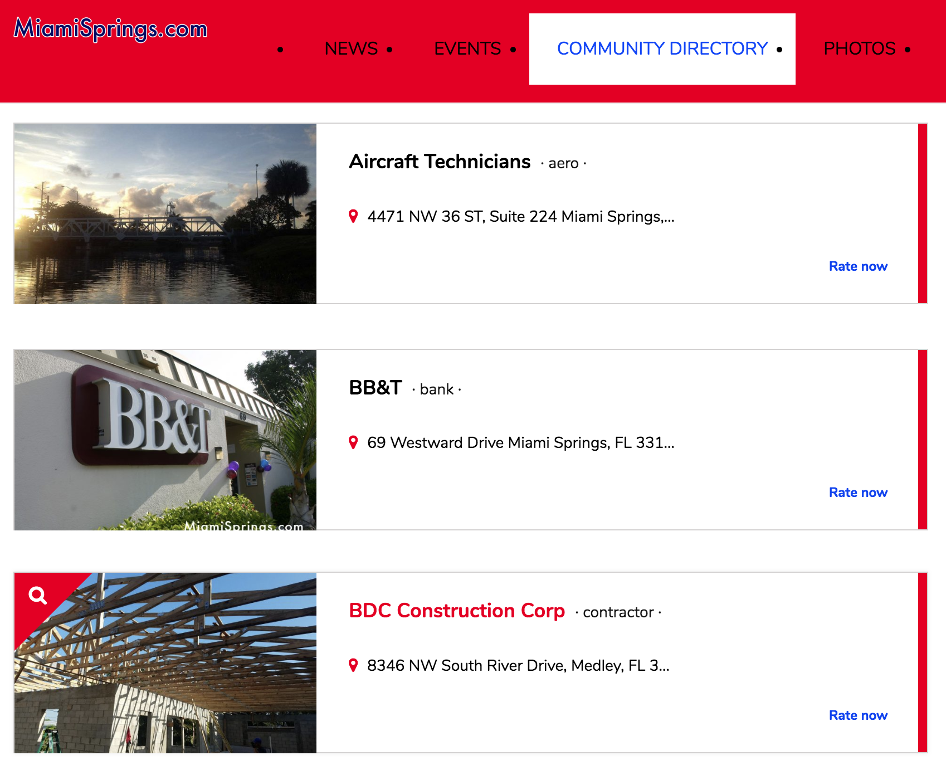Viewport: 946px width, 770px height.
Task: Click magnifier icon on BDC Construction image
Action: (x=38, y=596)
